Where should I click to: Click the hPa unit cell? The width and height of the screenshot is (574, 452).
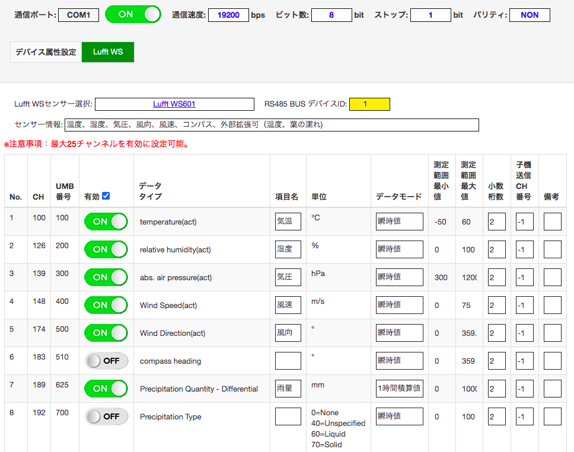pos(318,274)
